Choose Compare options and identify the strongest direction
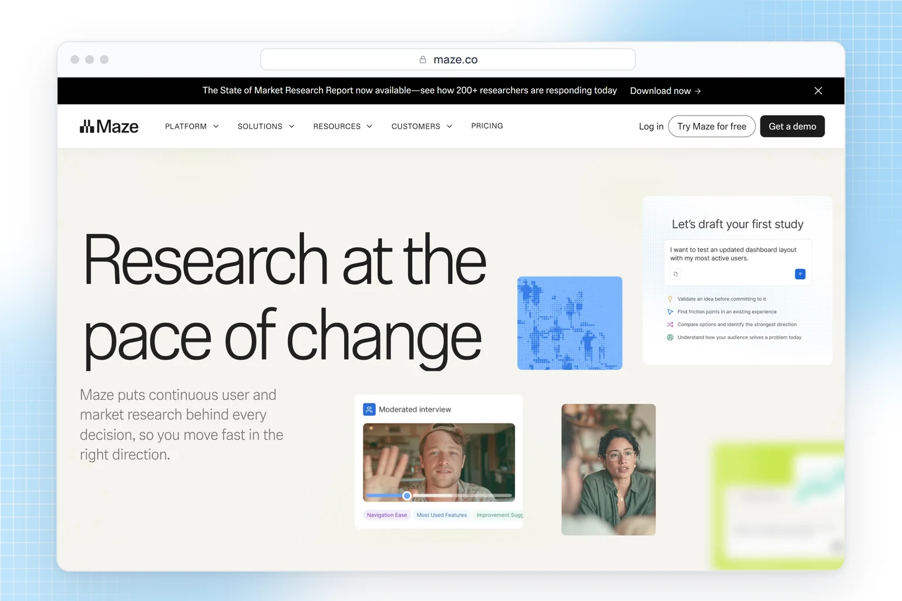The height and width of the screenshot is (601, 902). 737,325
